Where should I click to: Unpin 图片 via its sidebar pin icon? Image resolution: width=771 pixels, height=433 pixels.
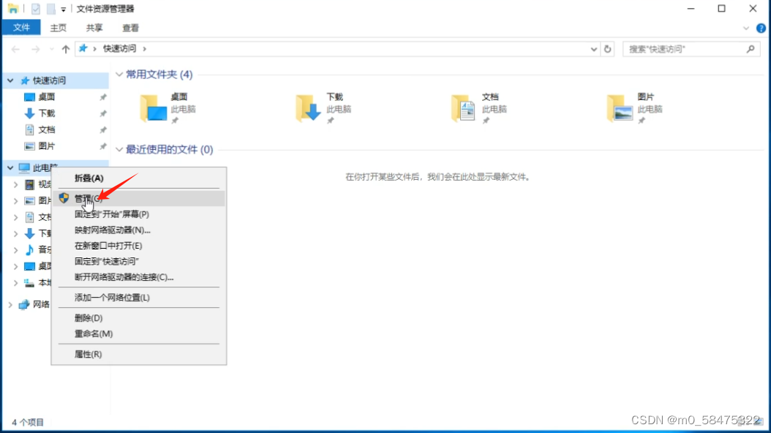(103, 146)
